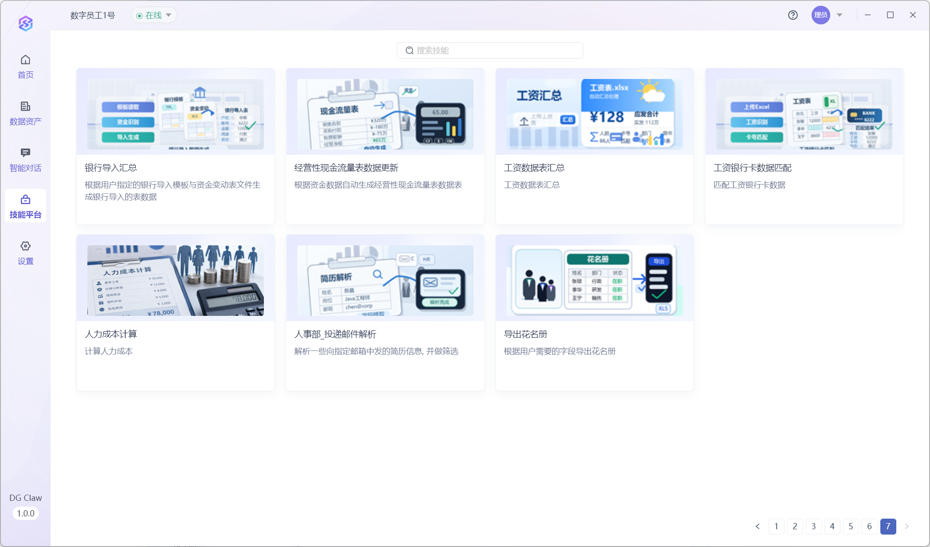Viewport: 930px width, 547px height.
Task: Go to previous page arrow
Action: (x=757, y=527)
